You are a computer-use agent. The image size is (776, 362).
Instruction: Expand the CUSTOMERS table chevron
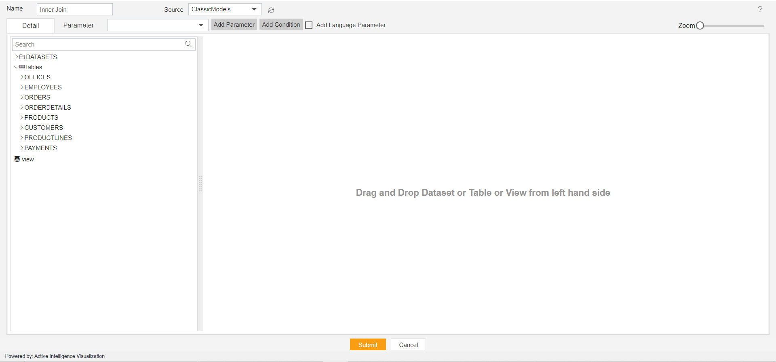click(x=22, y=127)
